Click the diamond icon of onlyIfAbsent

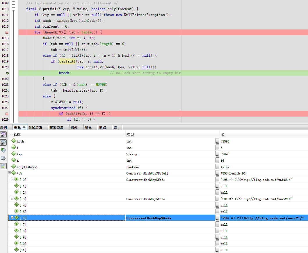pos(14,166)
